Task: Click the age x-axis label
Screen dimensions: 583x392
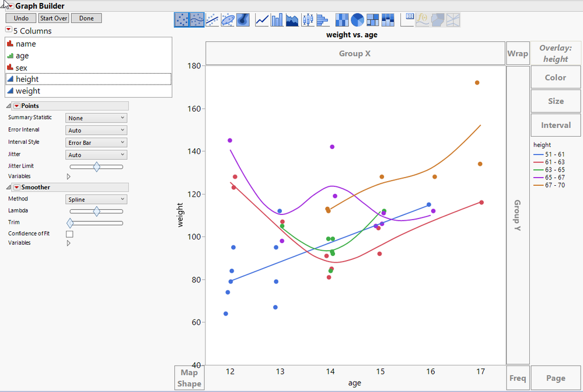Action: [355, 383]
